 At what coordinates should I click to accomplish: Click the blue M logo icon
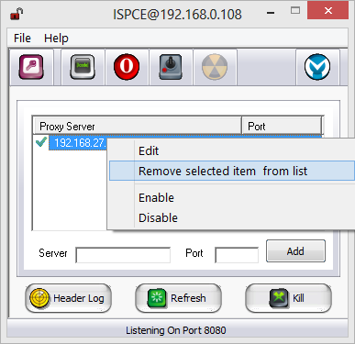point(317,67)
